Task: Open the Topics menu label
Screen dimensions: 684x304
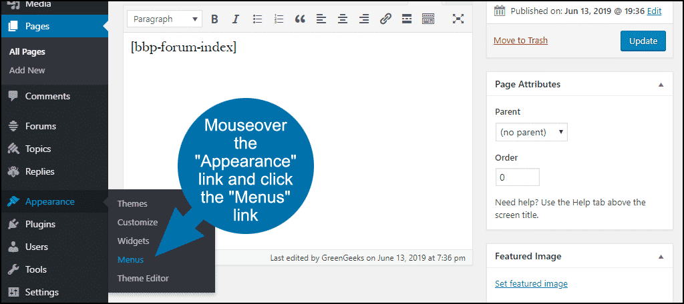Action: pyautogui.click(x=38, y=149)
